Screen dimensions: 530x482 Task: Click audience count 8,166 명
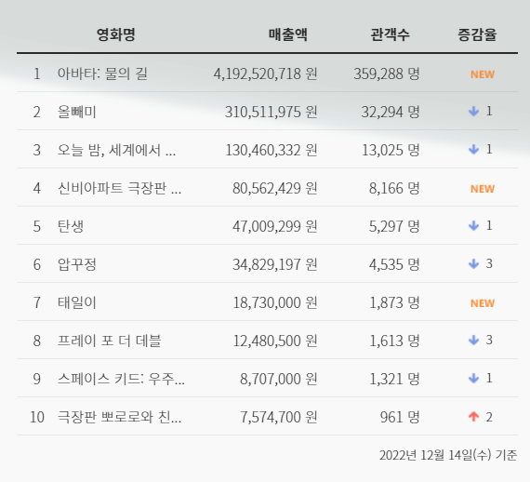click(394, 188)
